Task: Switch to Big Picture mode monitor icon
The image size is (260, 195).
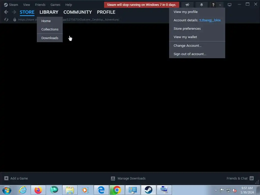Action: tap(229, 5)
